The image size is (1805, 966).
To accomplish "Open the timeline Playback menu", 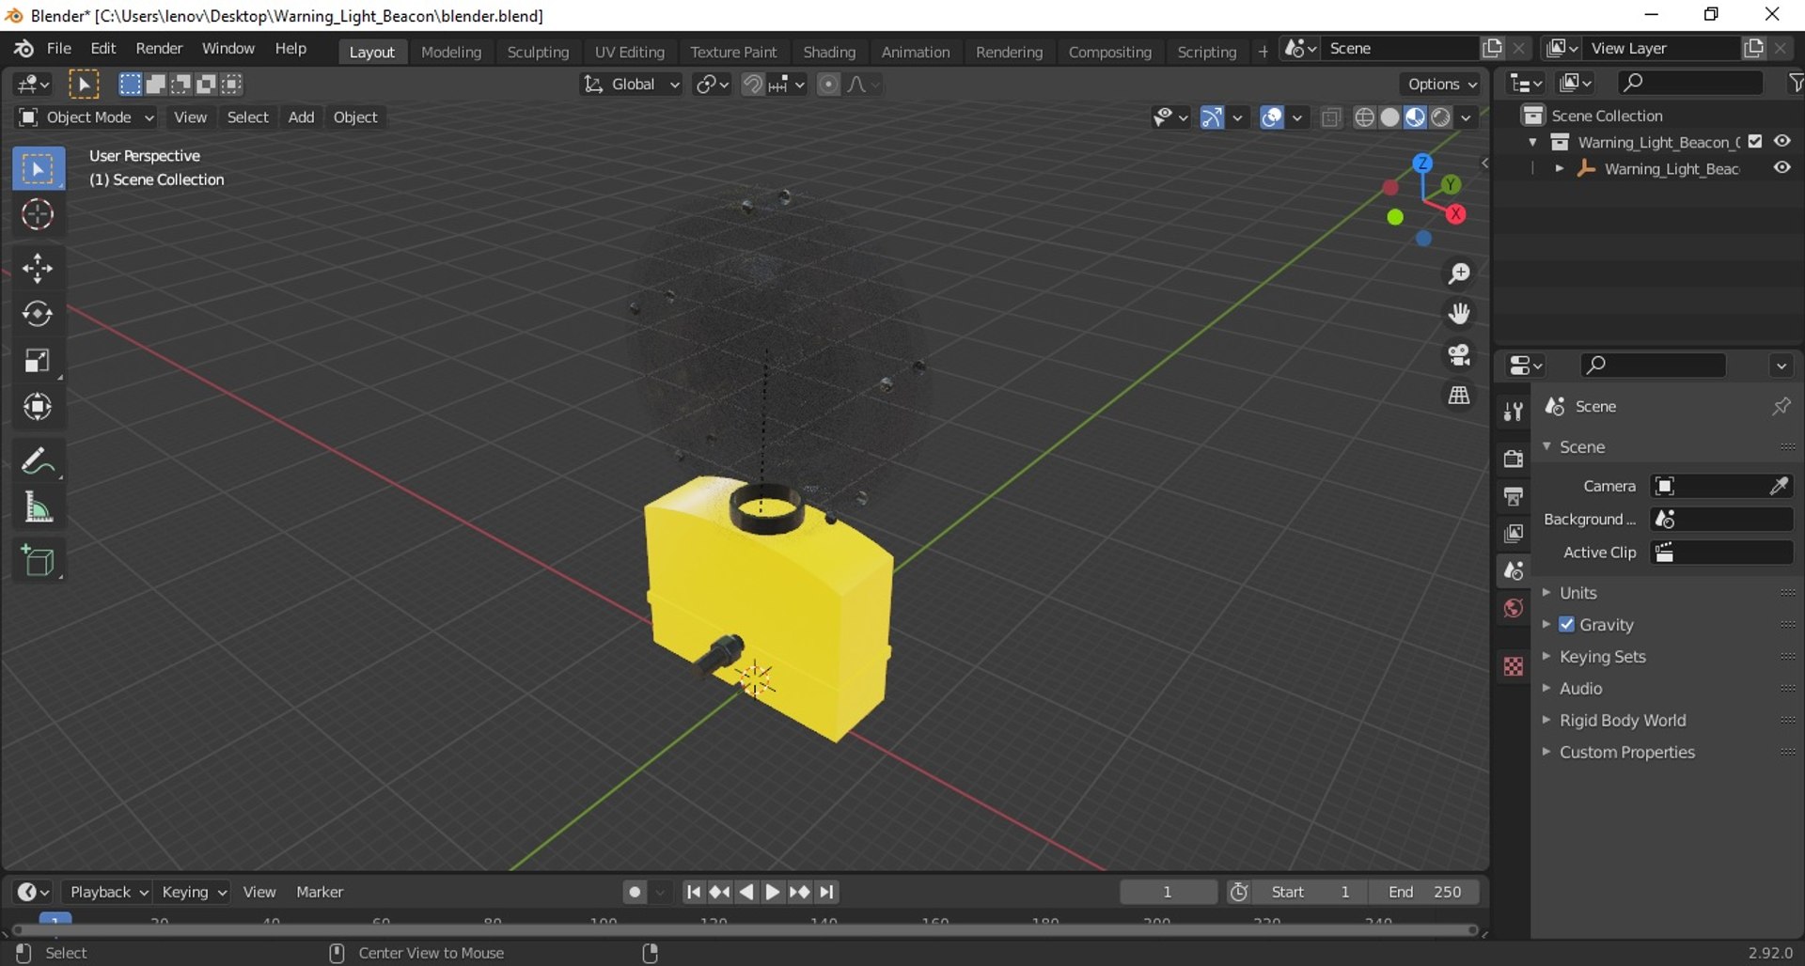I will click(x=109, y=892).
